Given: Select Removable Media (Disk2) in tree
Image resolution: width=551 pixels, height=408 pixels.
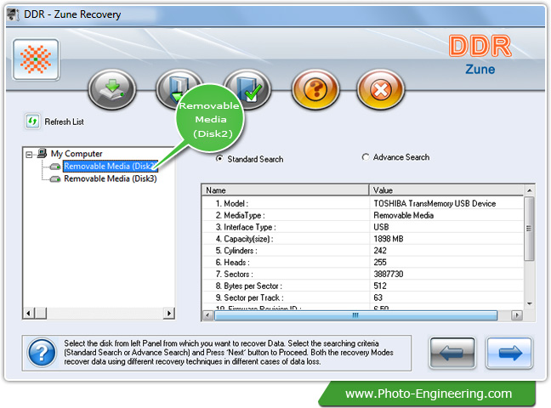Looking at the screenshot, I should tap(111, 167).
